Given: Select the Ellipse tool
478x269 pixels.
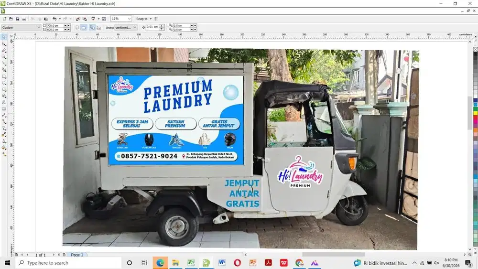Looking at the screenshot, I should [4, 83].
